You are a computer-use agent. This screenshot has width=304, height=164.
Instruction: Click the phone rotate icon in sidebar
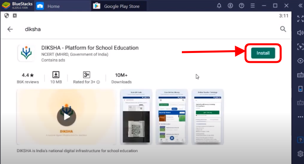coord(300,89)
